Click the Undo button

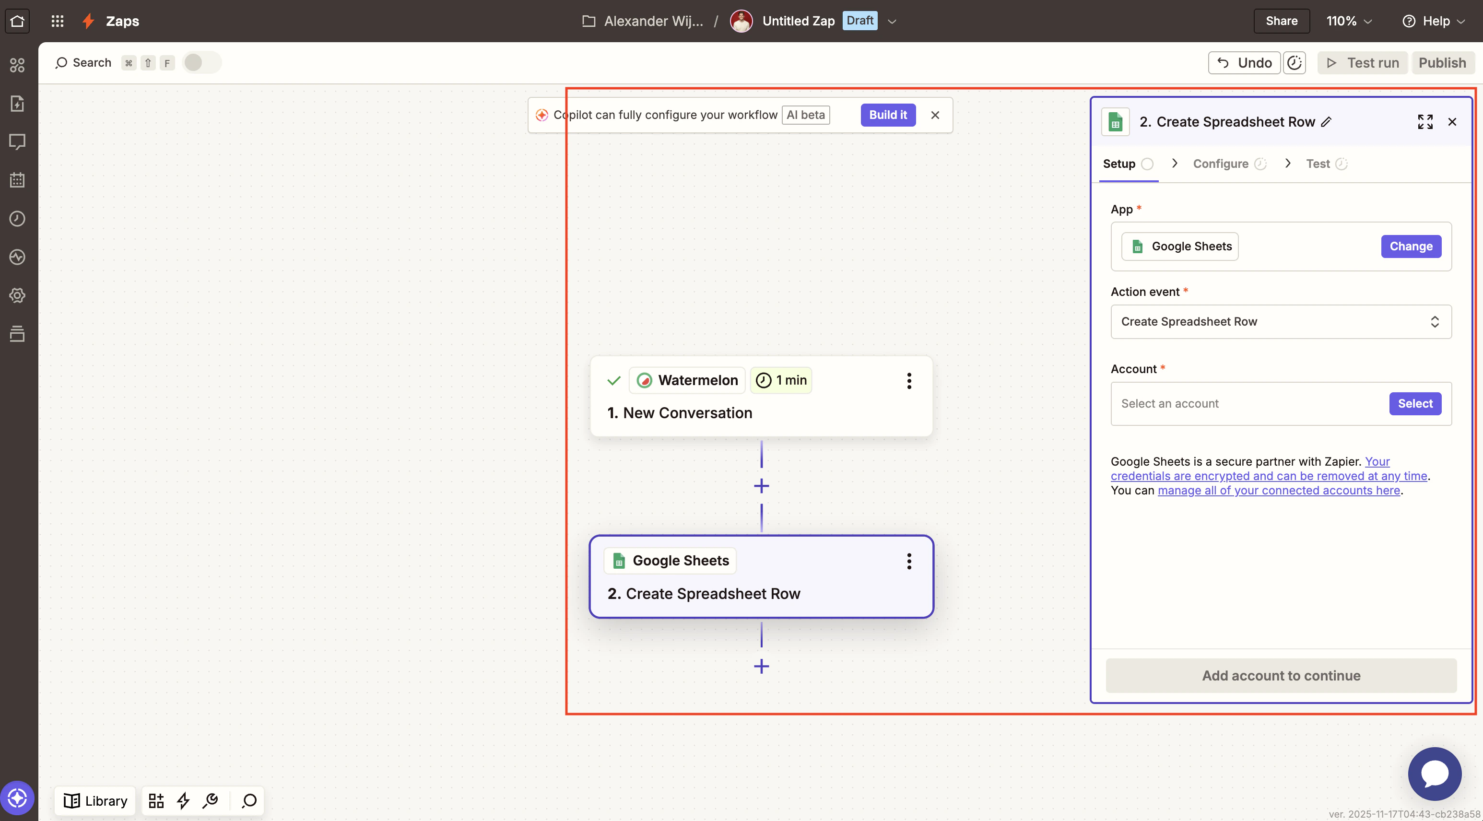click(x=1244, y=63)
